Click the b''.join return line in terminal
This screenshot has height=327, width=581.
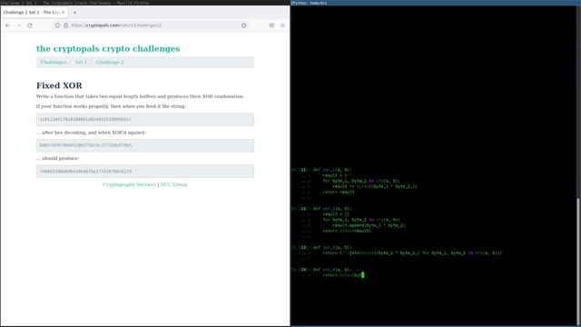[x=412, y=253]
